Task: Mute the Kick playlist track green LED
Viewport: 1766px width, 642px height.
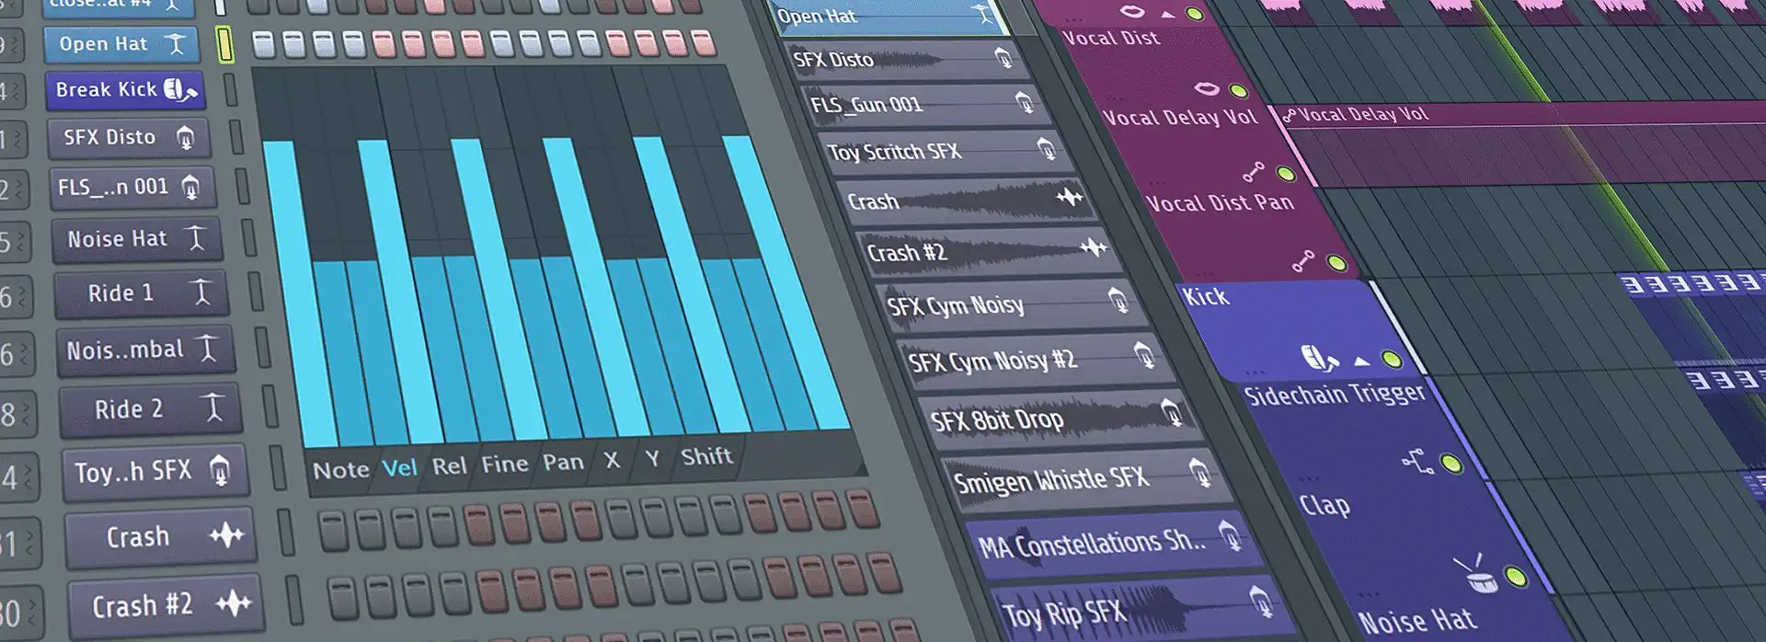Action: pos(1392,360)
